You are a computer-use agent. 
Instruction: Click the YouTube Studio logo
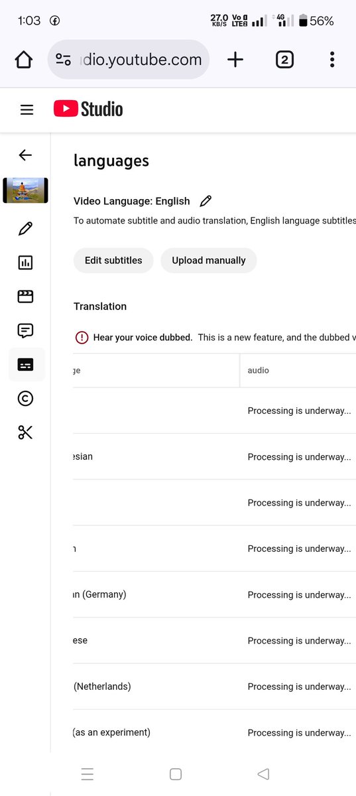pos(88,109)
